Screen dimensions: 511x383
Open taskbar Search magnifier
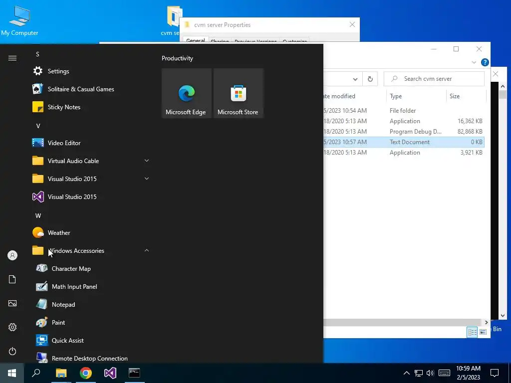point(36,373)
